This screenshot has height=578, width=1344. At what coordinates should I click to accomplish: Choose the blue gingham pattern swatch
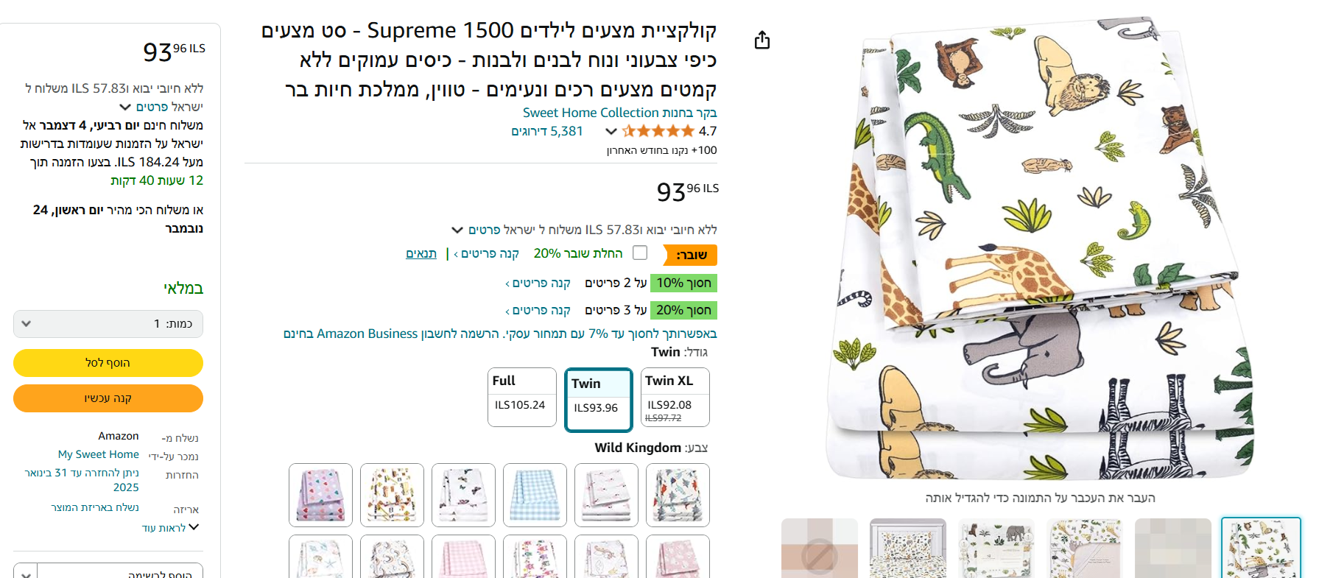[x=535, y=495]
